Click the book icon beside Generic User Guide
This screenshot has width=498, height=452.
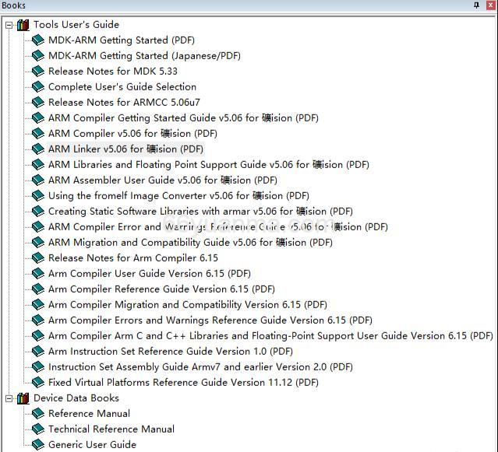(37, 444)
